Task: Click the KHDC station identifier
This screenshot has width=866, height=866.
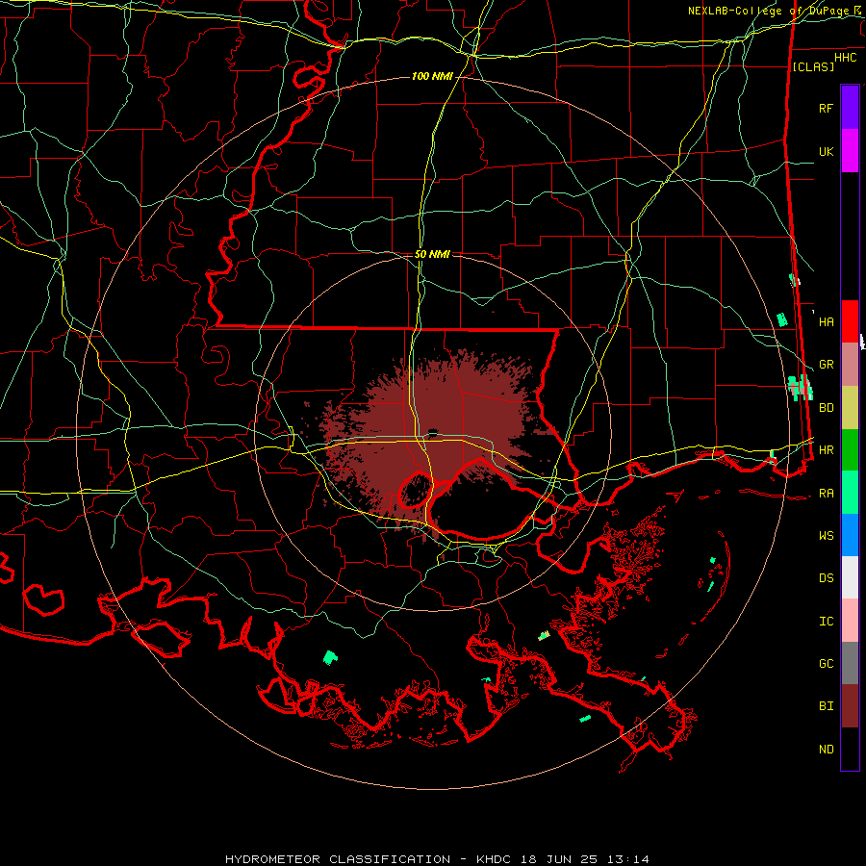Action: (494, 859)
